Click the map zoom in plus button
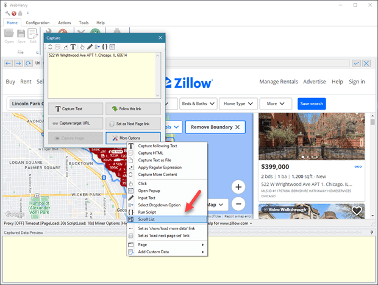The height and width of the screenshot is (285, 378). (238, 187)
